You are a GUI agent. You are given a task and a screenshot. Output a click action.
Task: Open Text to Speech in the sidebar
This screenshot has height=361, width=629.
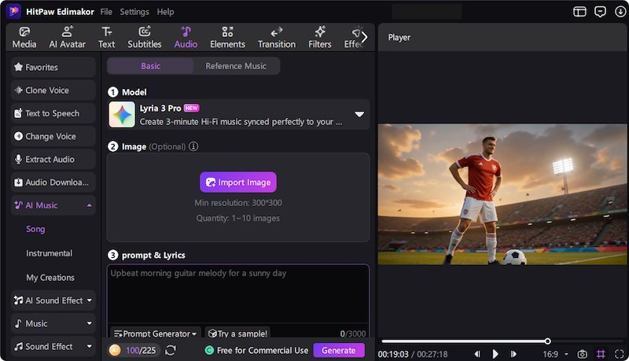(x=53, y=113)
